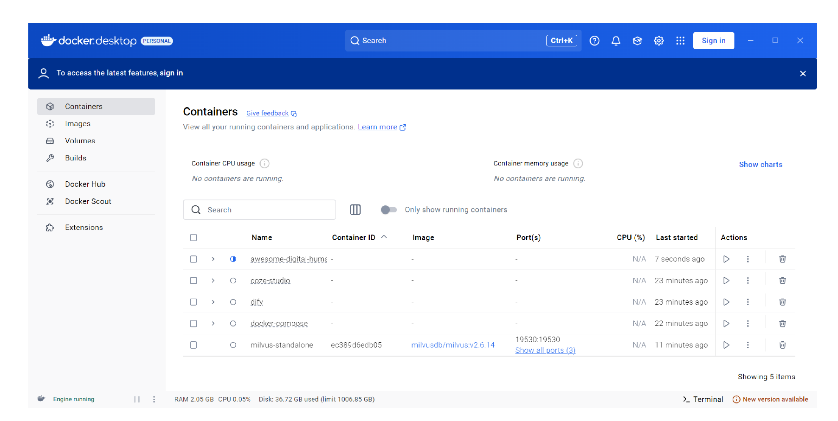Click the Container memory usage info icon
Viewport: 838px width, 421px height.
(x=578, y=163)
